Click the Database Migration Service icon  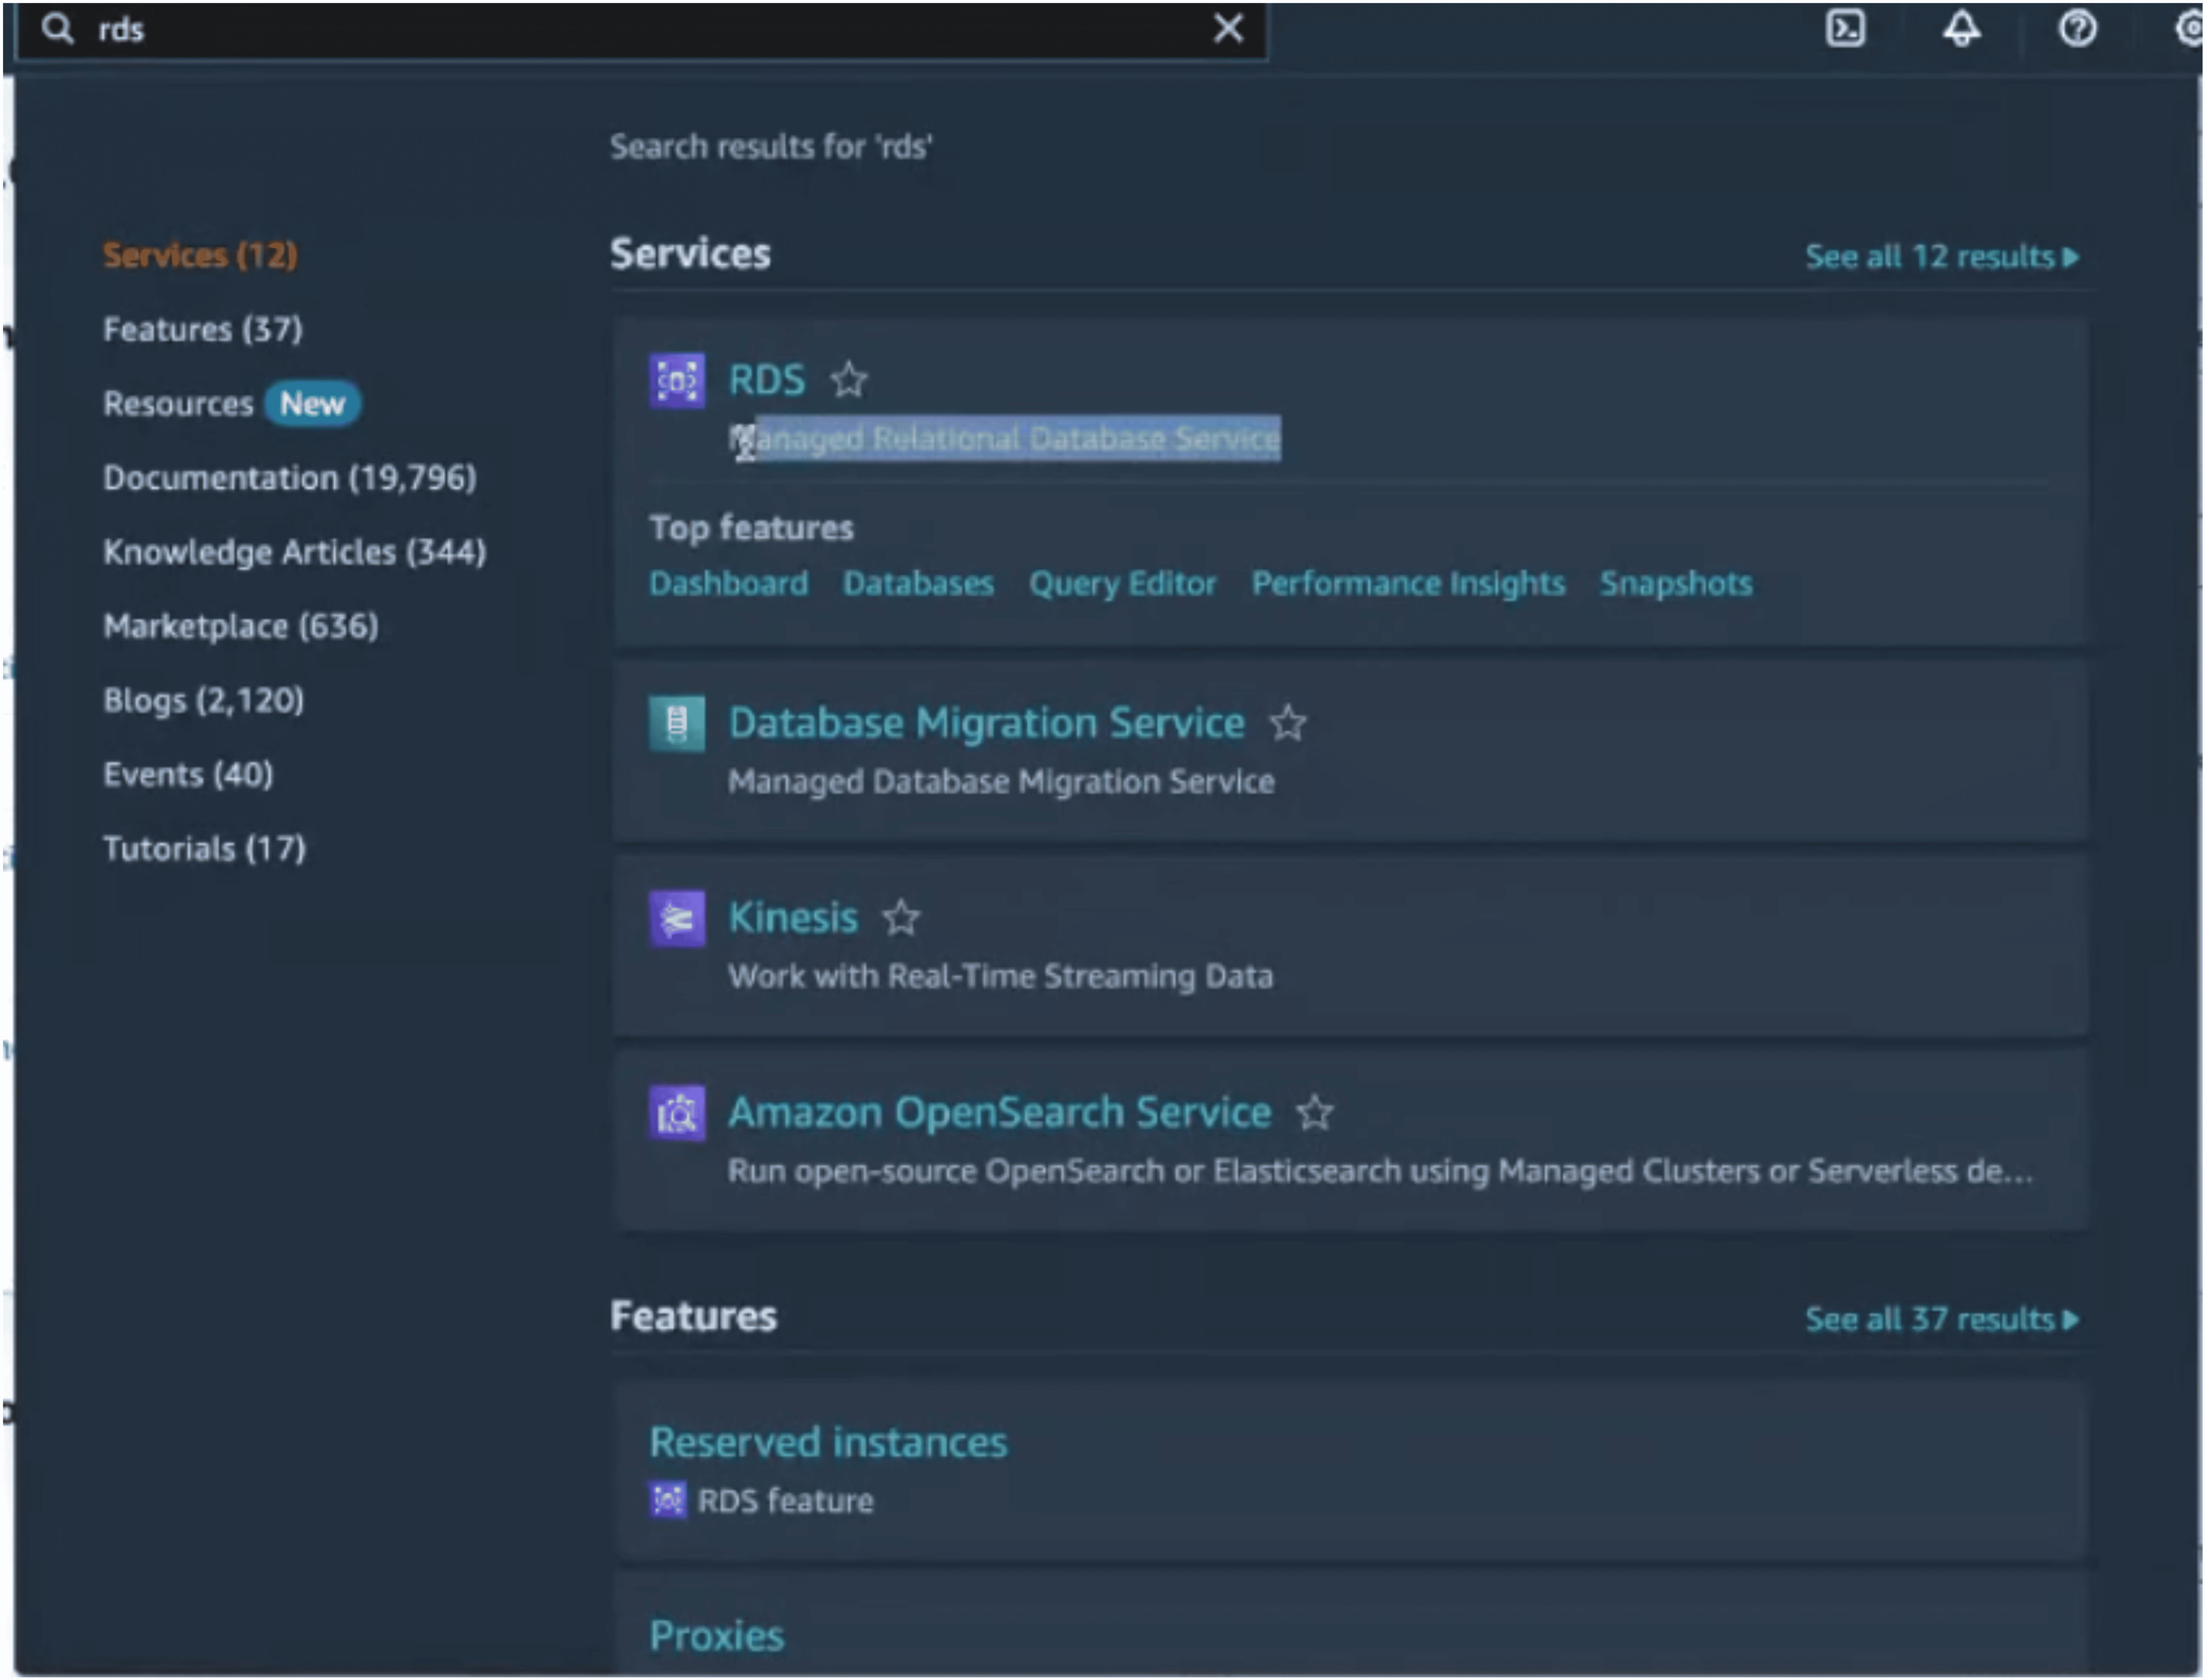[x=678, y=723]
